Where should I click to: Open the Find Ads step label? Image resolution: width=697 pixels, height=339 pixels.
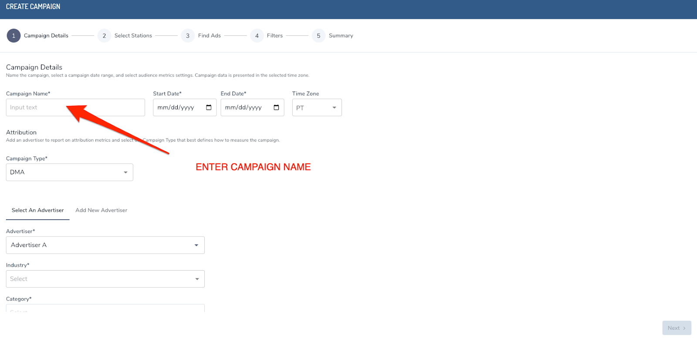point(210,36)
